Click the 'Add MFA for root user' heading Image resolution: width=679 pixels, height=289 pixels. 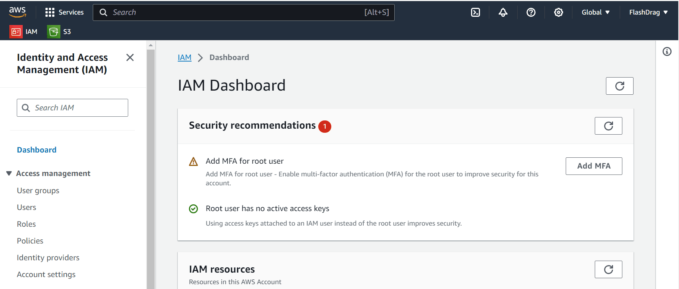244,161
